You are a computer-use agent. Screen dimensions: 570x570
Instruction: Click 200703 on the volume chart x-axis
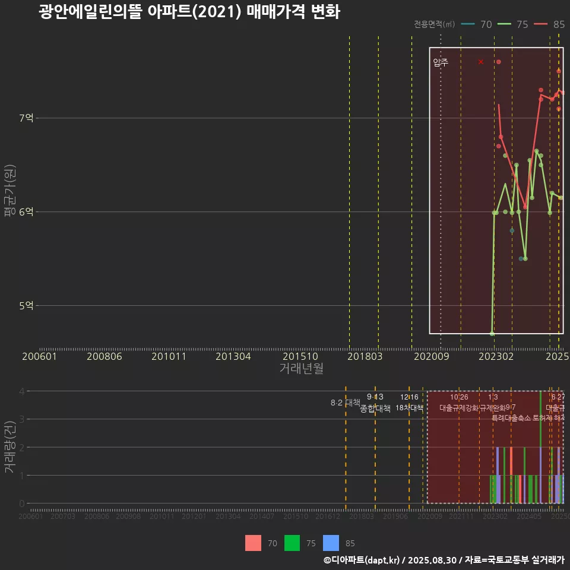[x=63, y=516]
